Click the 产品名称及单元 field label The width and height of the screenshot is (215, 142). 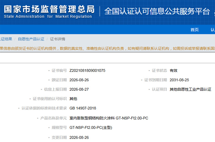pyautogui.click(x=53, y=118)
